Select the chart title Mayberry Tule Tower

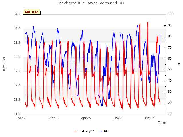pyautogui.click(x=91, y=3)
